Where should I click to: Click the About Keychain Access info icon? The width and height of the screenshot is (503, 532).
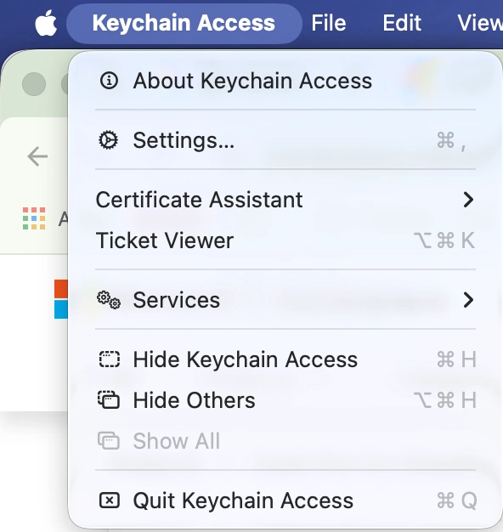point(109,81)
